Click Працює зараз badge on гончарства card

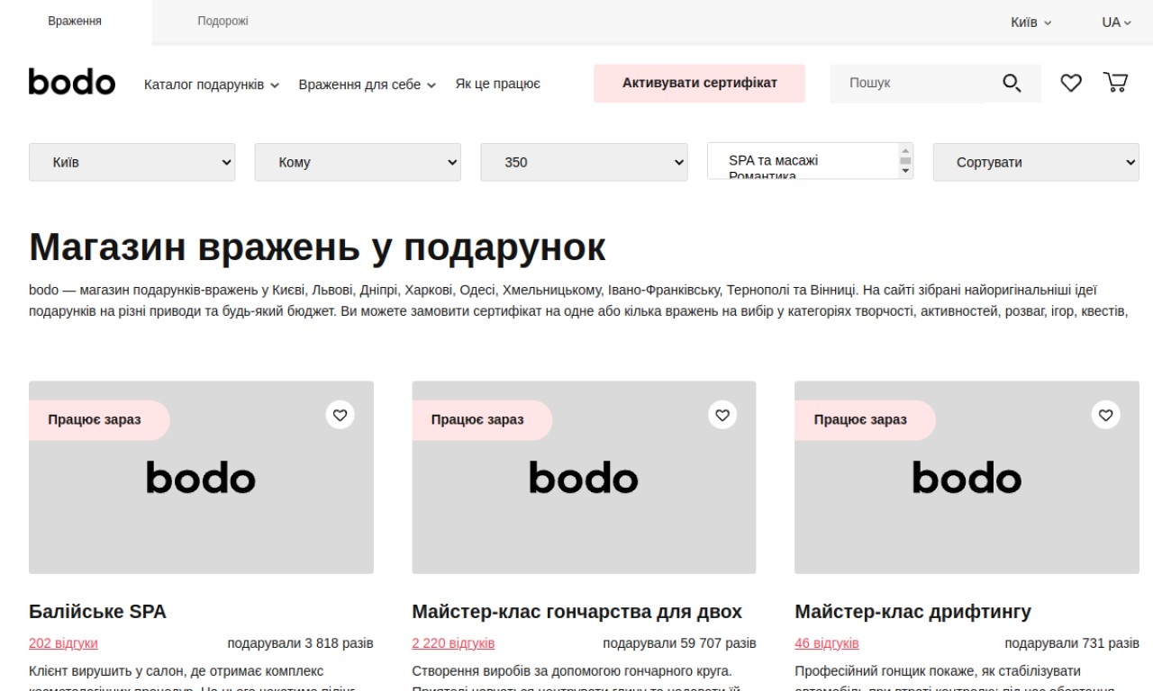[482, 420]
